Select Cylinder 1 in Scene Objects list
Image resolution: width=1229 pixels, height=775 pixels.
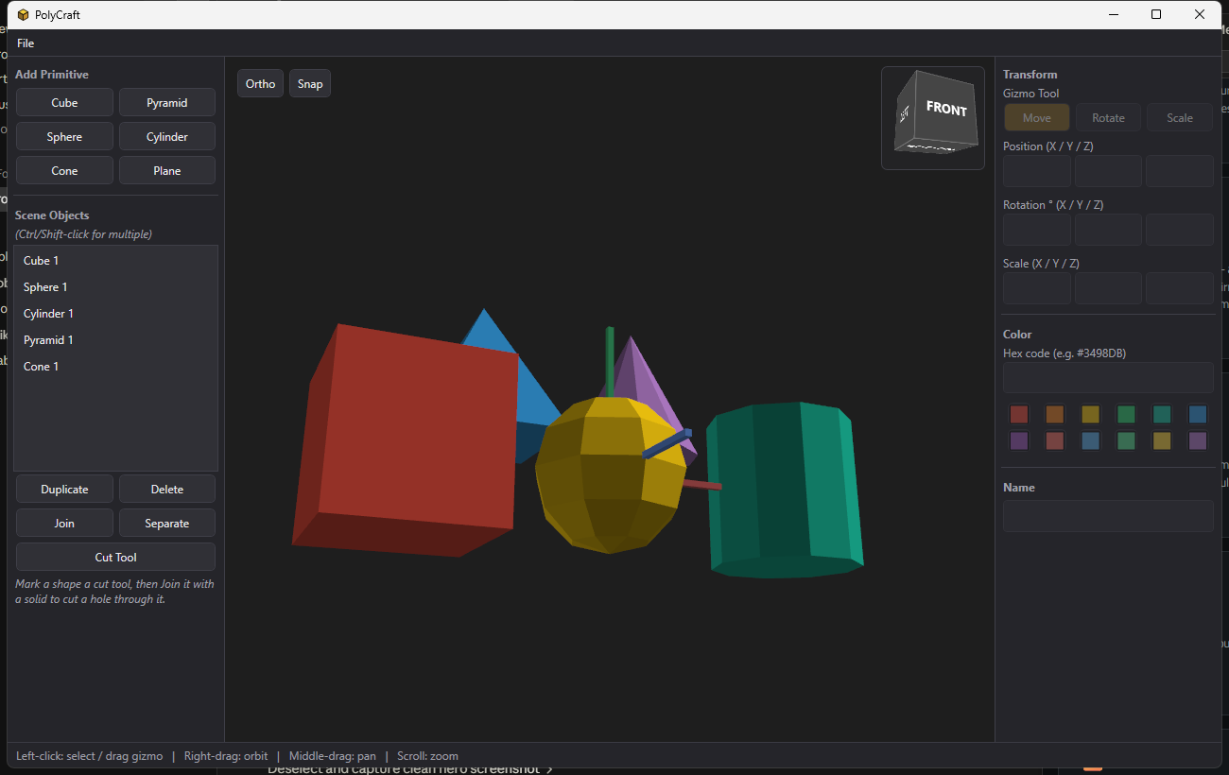(x=115, y=314)
